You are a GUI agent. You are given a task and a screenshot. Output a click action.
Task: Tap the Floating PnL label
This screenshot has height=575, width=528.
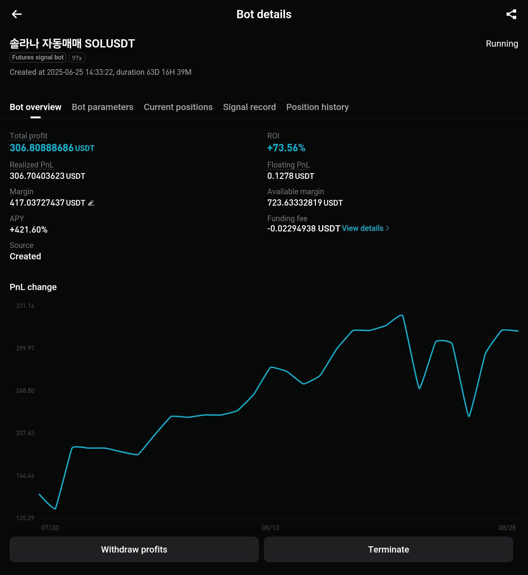pyautogui.click(x=288, y=165)
